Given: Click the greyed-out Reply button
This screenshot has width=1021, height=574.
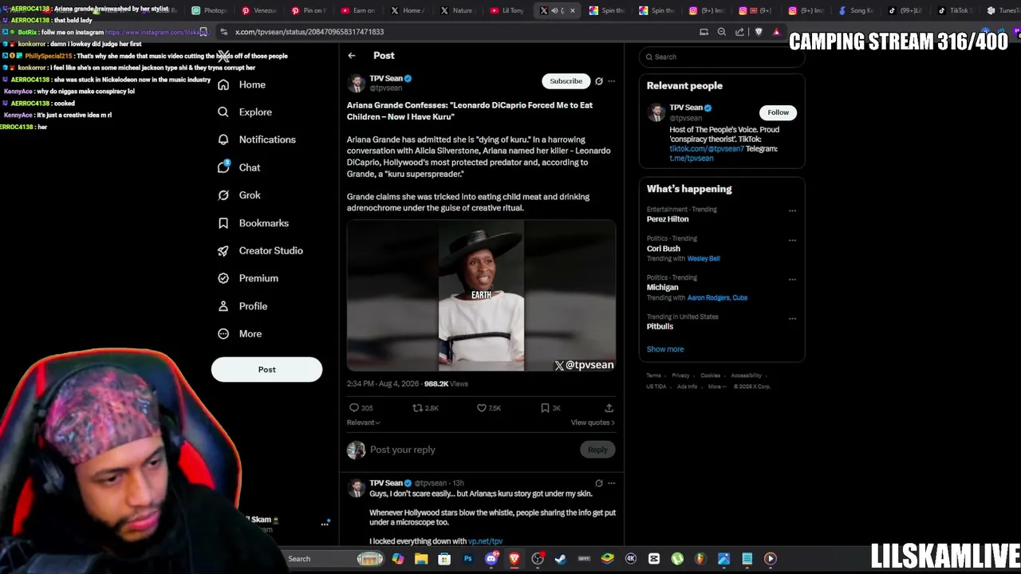Looking at the screenshot, I should pos(597,450).
